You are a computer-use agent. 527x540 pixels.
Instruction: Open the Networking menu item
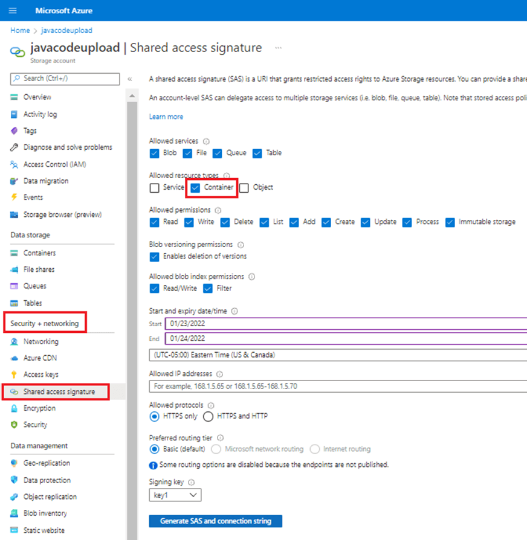40,342
